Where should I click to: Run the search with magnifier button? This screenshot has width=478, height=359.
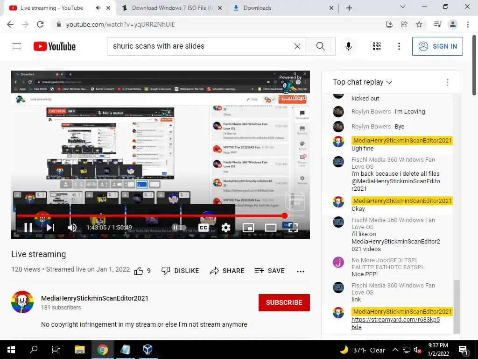(320, 46)
